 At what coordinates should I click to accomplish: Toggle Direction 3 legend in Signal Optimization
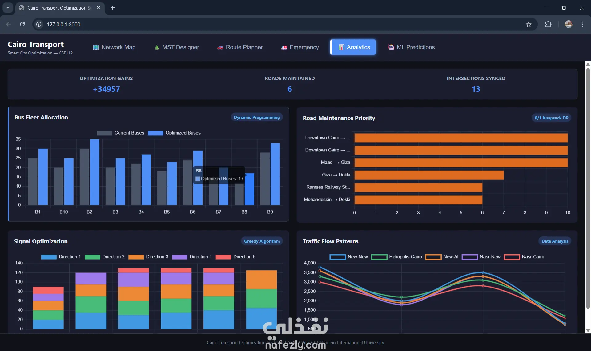pyautogui.click(x=148, y=257)
